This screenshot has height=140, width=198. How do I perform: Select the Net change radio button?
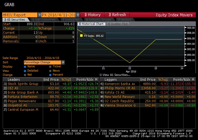click(x=25, y=75)
